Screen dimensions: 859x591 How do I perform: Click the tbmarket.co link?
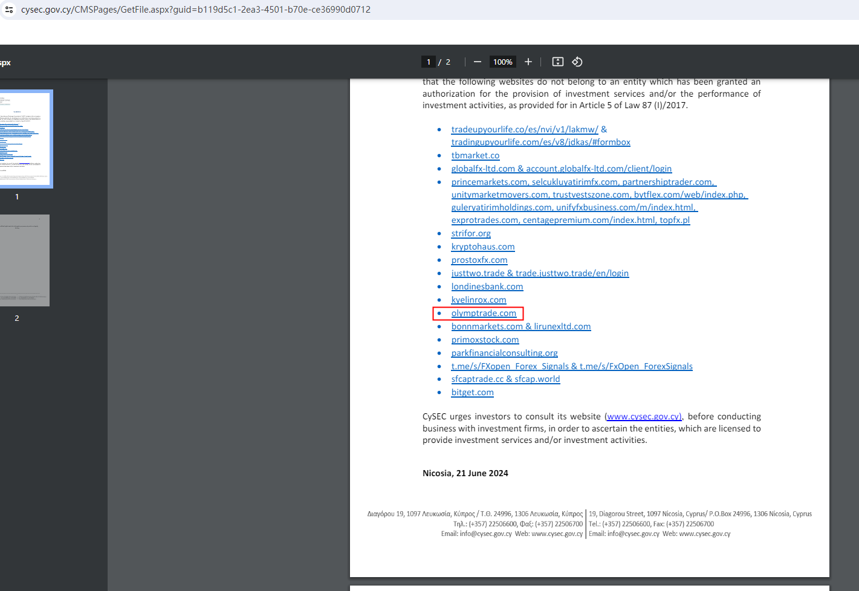point(476,155)
